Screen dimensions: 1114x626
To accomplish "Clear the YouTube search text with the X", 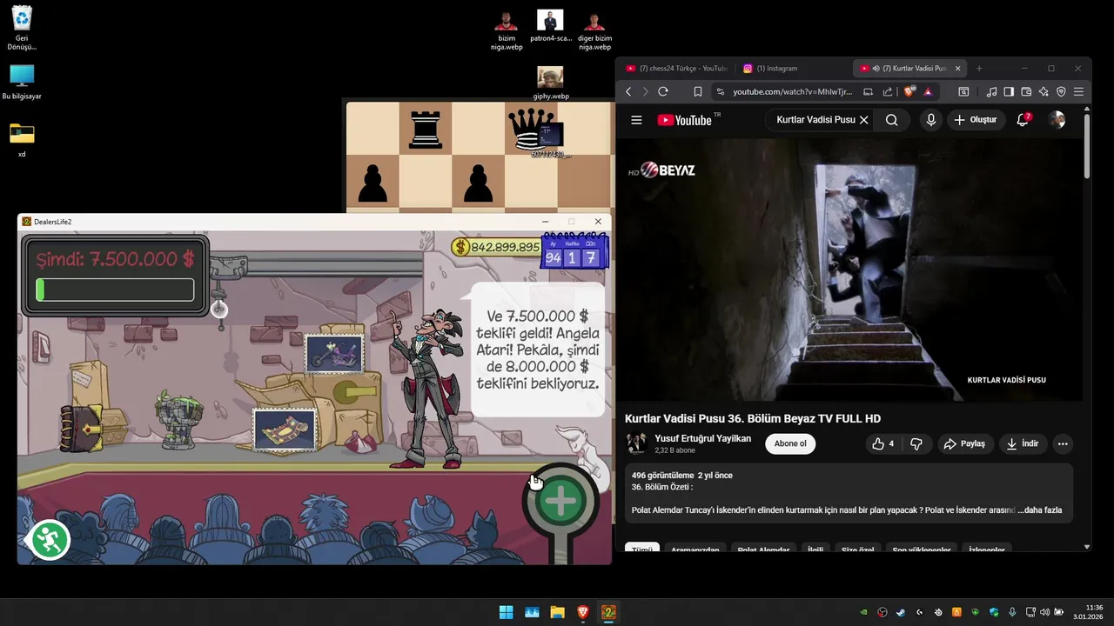I will [x=864, y=120].
